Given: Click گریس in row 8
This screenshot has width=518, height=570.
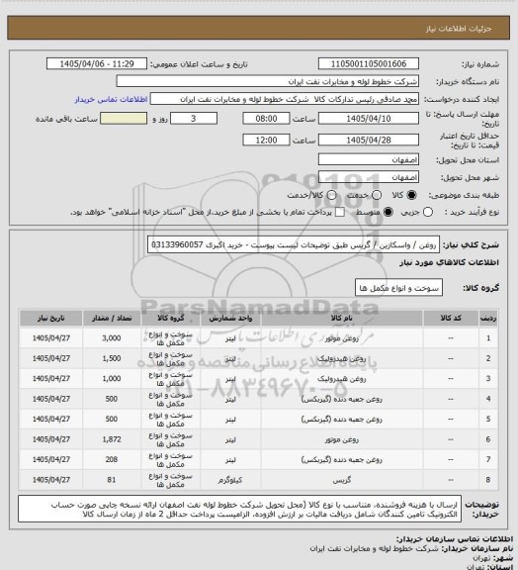Looking at the screenshot, I should [x=342, y=480].
